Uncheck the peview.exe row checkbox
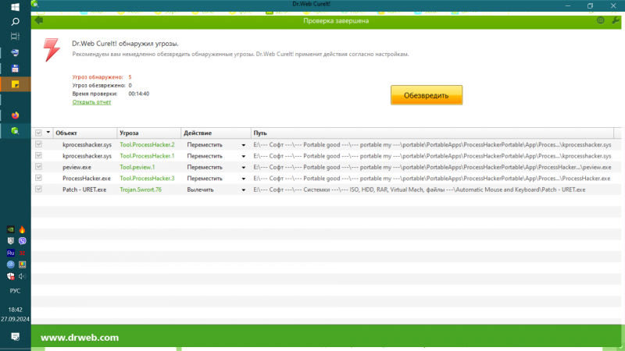The image size is (625, 351). (38, 166)
